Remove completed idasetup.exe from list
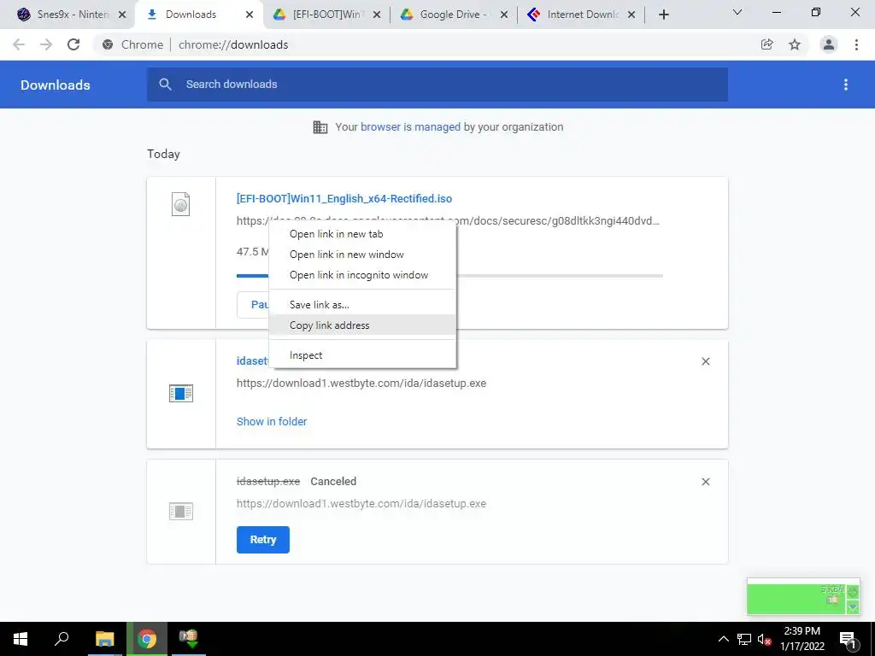This screenshot has width=875, height=656. pyautogui.click(x=705, y=361)
